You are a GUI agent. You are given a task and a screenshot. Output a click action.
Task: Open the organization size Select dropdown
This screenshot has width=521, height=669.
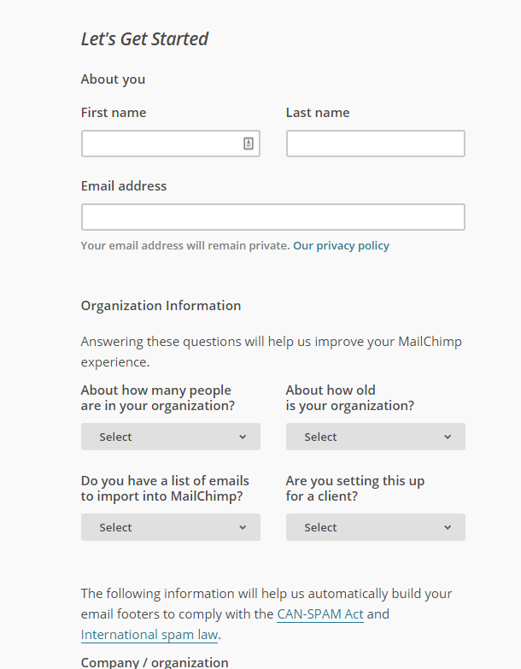(171, 437)
